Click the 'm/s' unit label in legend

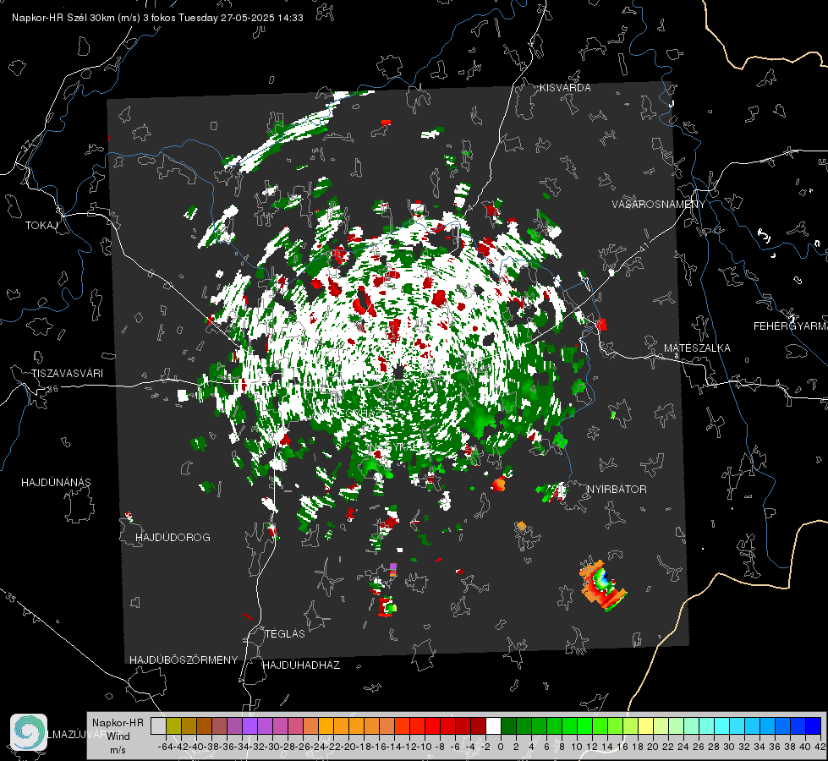click(x=118, y=749)
